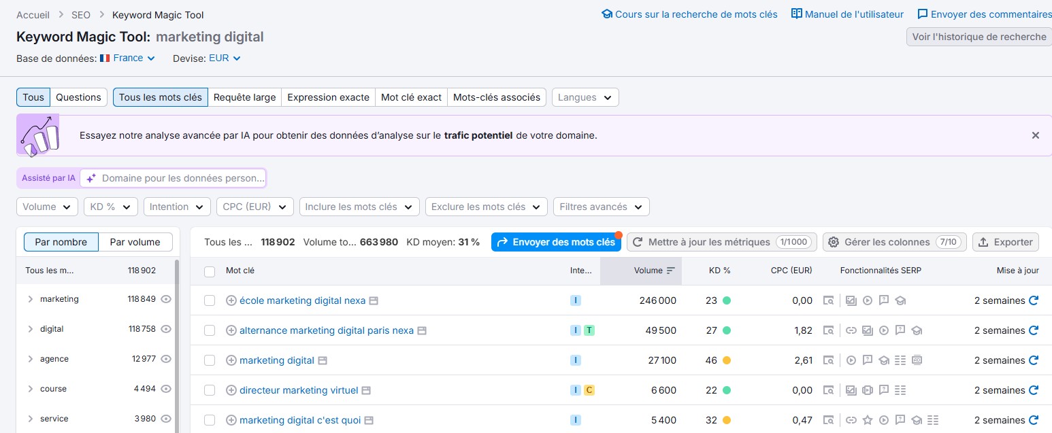The width and height of the screenshot is (1052, 433).
Task: Check the select-all checkbox in the table header
Action: [210, 270]
